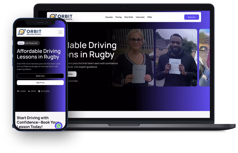Open FAQs in laptop navigation
This screenshot has height=153, width=238.
coord(149,17)
